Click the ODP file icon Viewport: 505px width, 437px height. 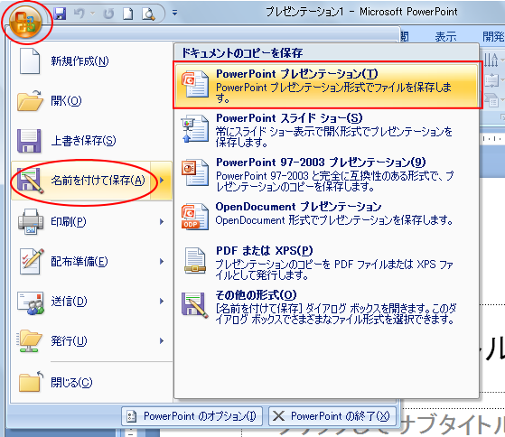[x=194, y=217]
